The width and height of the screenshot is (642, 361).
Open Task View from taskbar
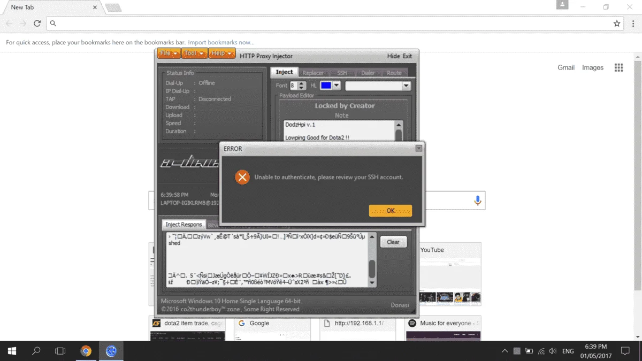[x=60, y=351]
